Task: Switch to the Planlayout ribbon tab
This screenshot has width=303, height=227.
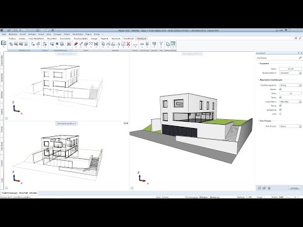Action: pyautogui.click(x=141, y=38)
